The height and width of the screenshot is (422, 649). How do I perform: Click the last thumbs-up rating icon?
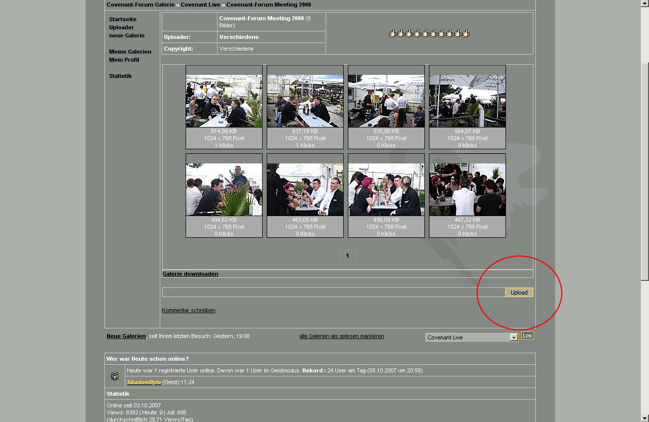pyautogui.click(x=465, y=33)
